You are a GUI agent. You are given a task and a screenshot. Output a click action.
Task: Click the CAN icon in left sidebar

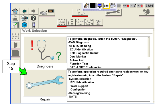pos(15,37)
